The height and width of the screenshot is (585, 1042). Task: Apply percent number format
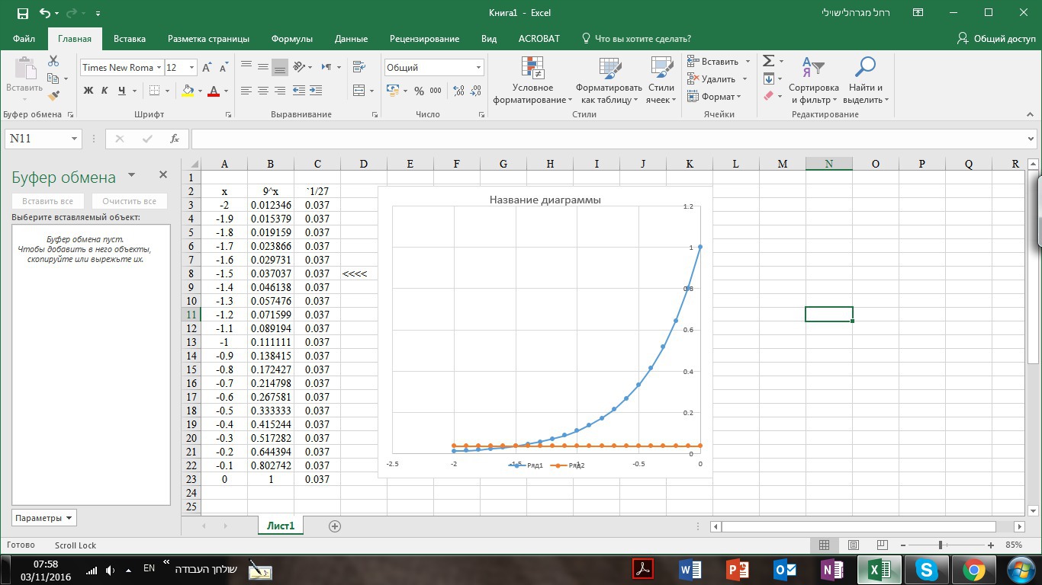coord(419,91)
